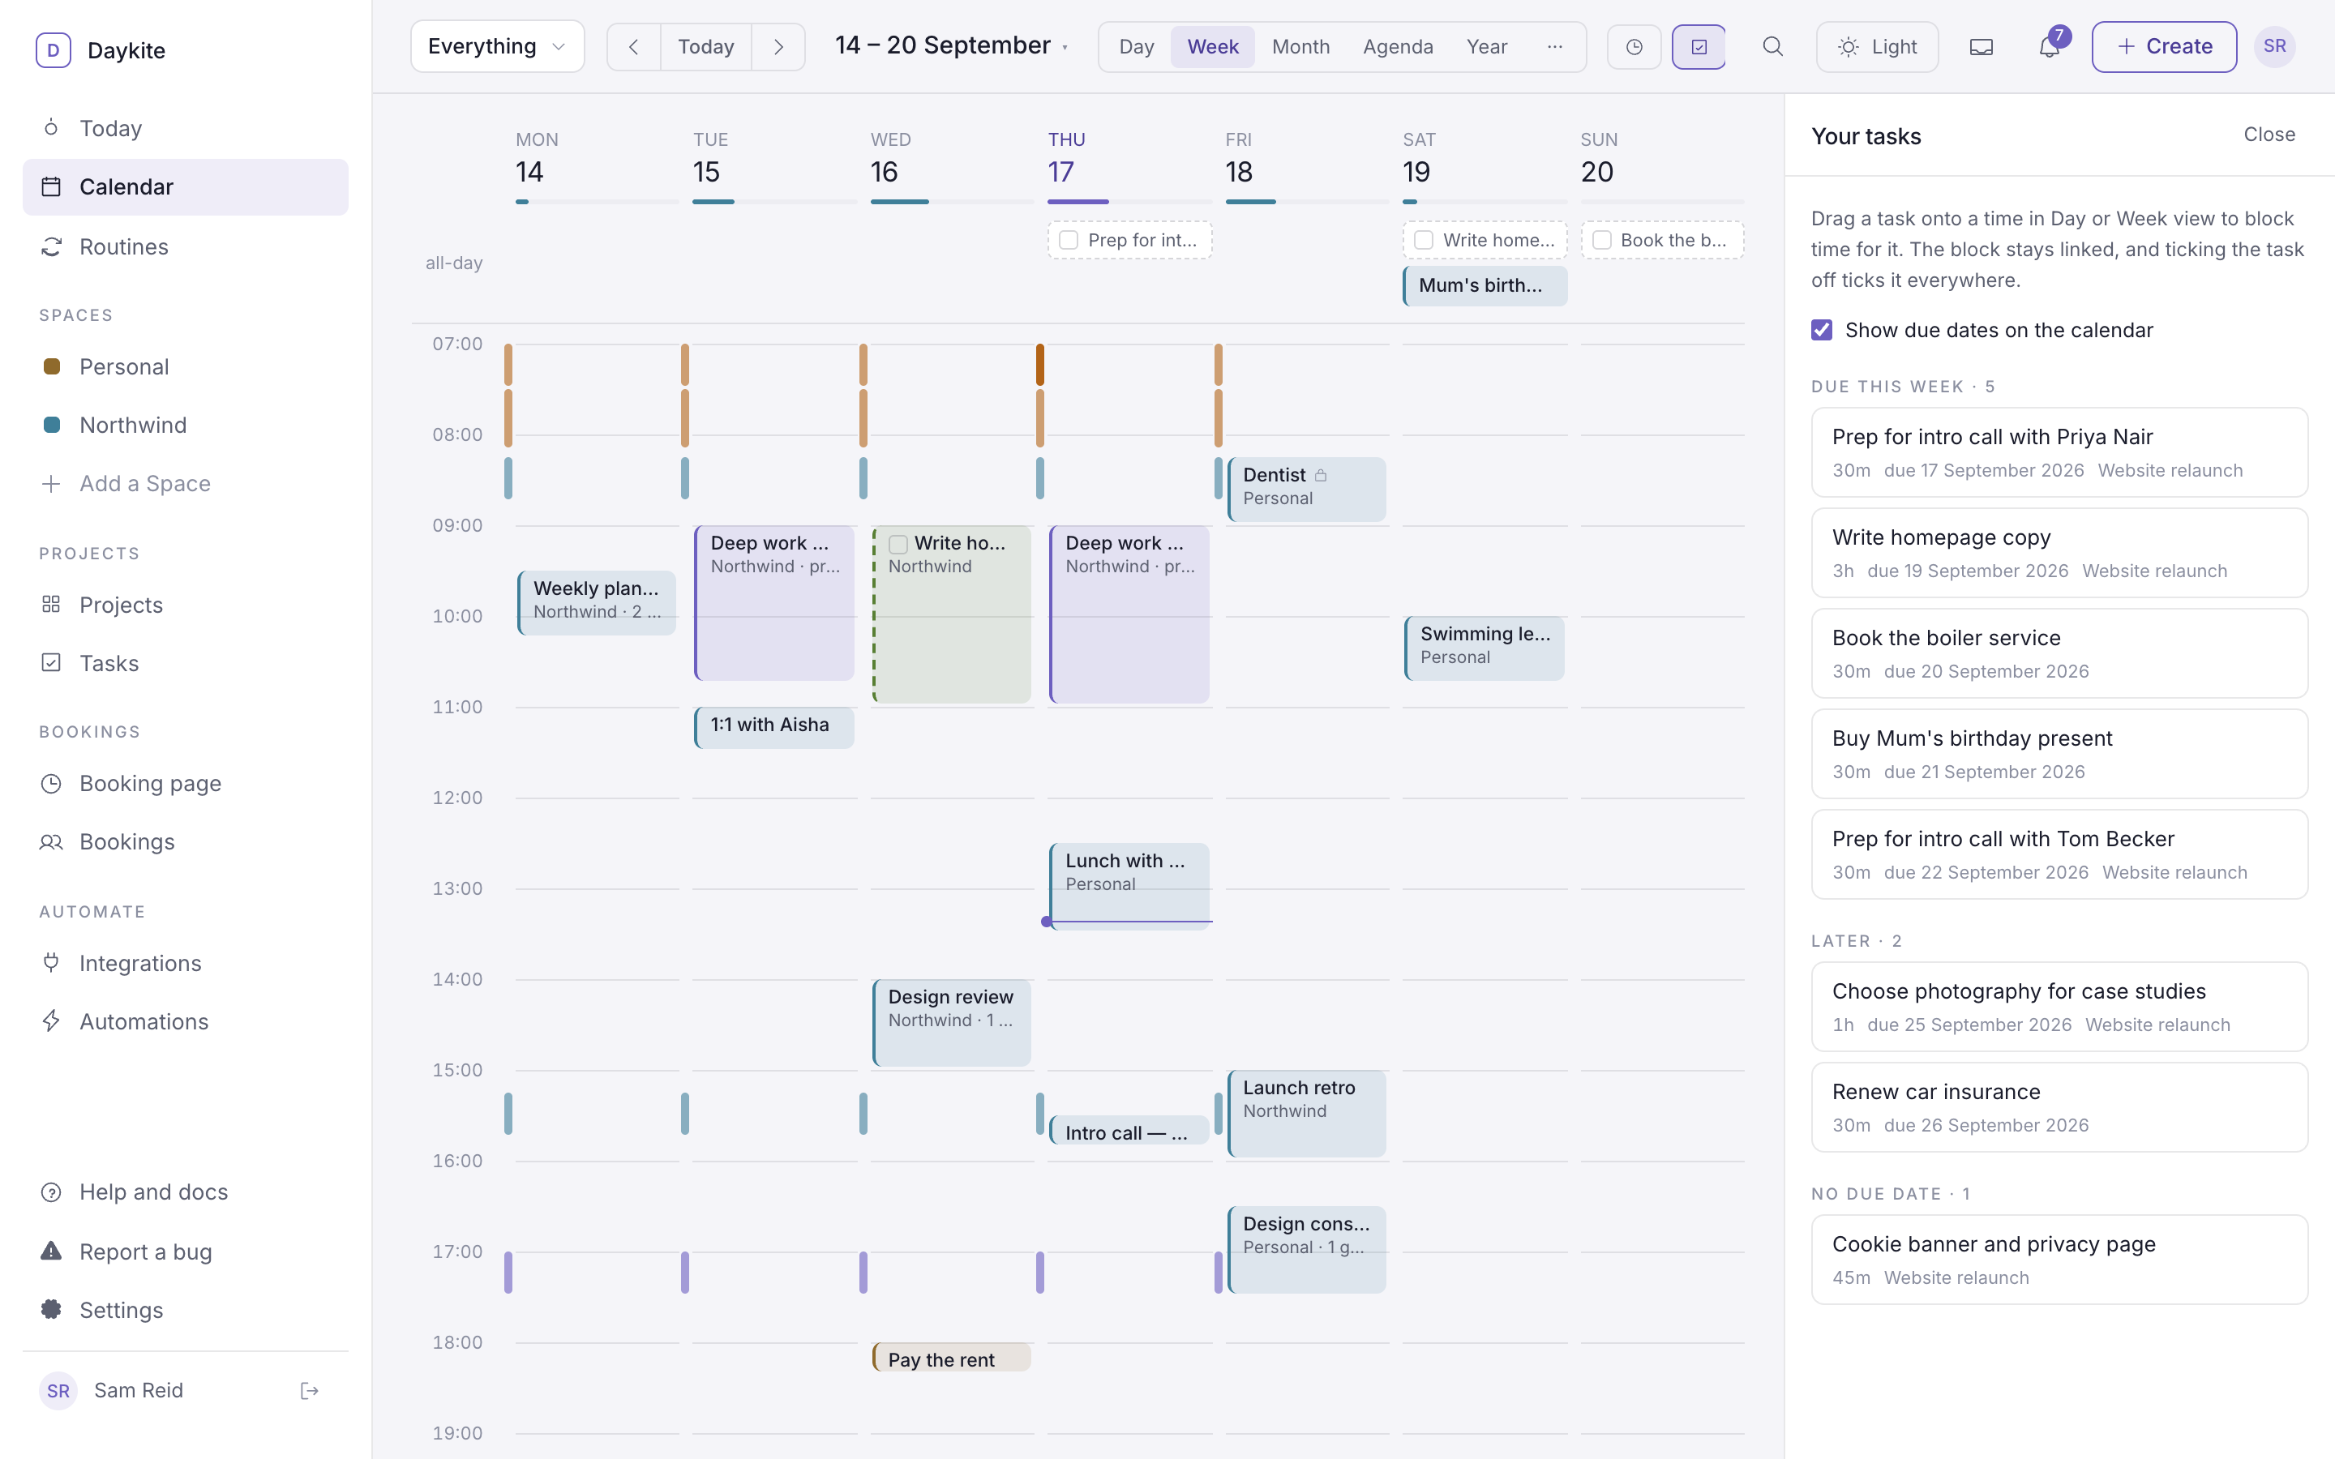Open Renew car insurance task card

2059,1106
